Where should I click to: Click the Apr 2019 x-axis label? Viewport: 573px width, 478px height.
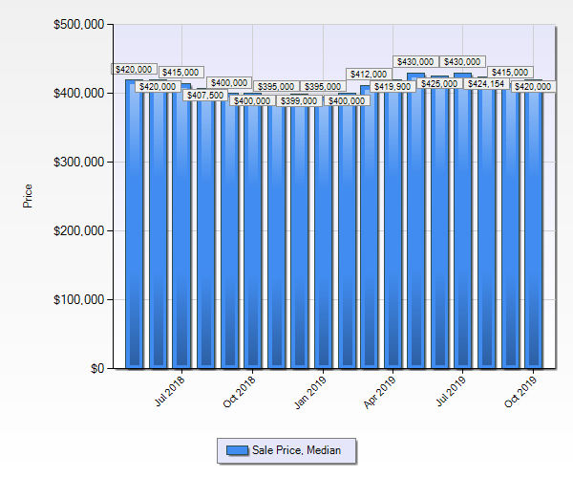tap(382, 393)
